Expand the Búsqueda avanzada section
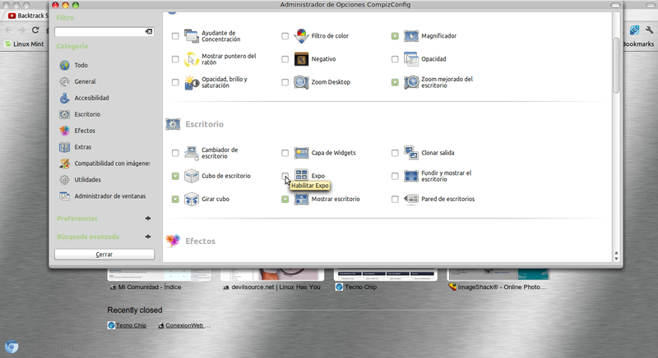 [148, 236]
